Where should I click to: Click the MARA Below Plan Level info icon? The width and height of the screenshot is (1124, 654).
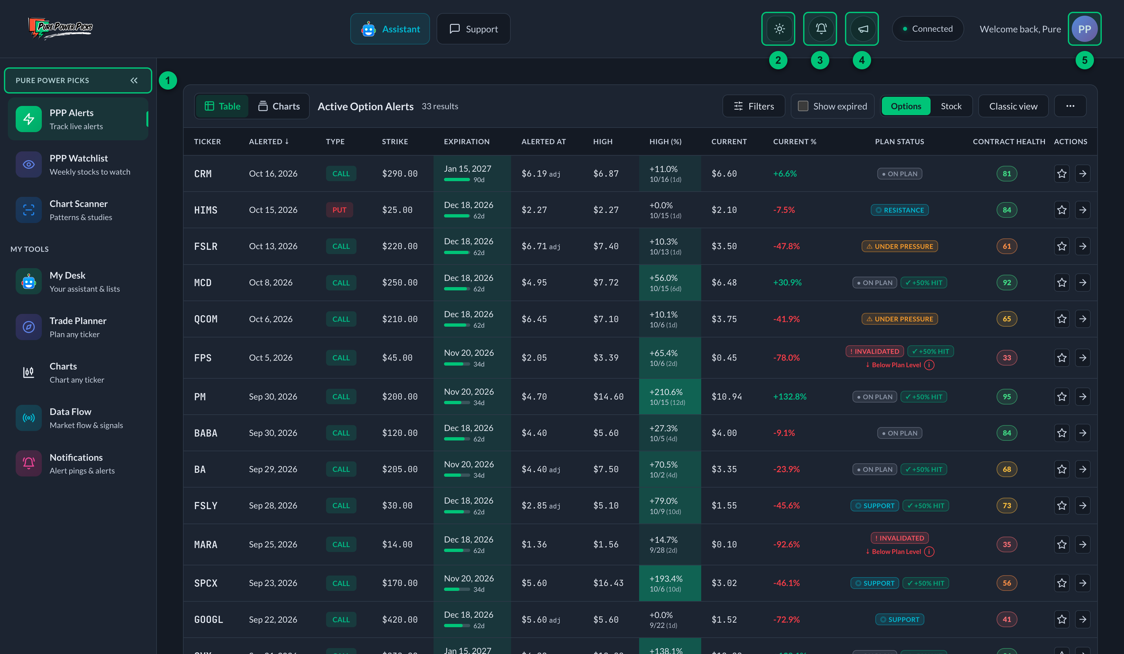(x=929, y=552)
